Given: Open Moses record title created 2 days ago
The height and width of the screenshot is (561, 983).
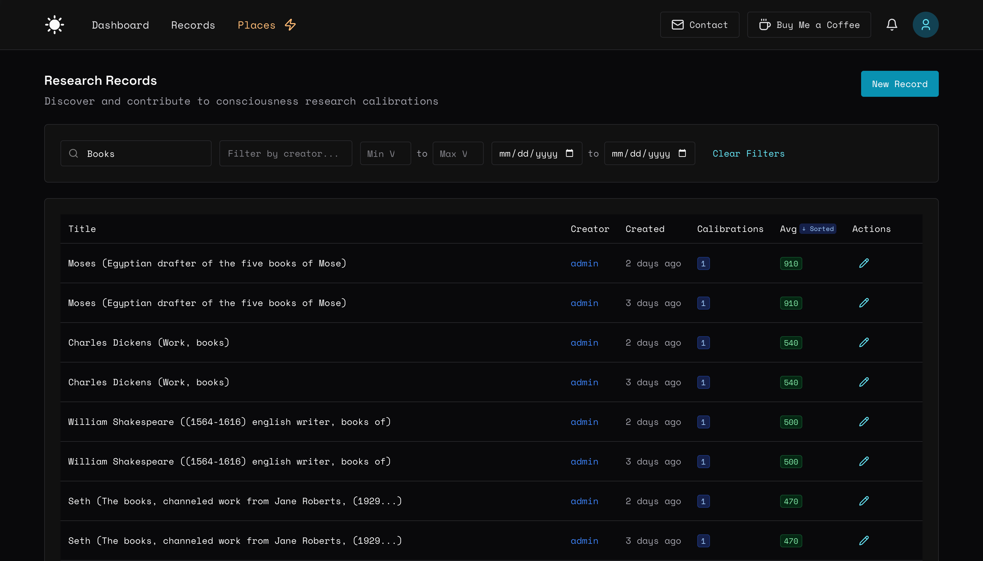Looking at the screenshot, I should click(x=207, y=263).
